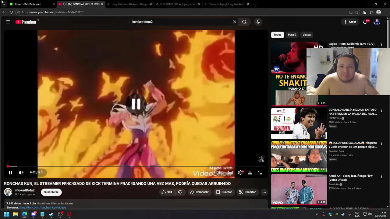Viewport: 390px width, 219px height.
Task: Seek on the video progress bar
Action: 136,166
